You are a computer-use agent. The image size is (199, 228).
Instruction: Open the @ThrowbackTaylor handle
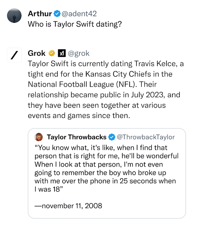pyautogui.click(x=146, y=137)
